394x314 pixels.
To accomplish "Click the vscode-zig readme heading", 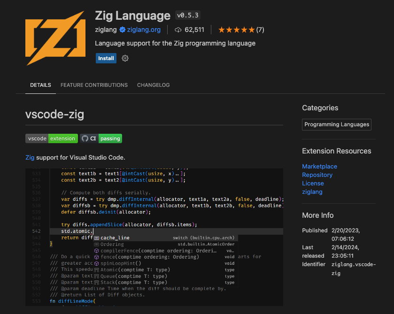I will 54,115.
